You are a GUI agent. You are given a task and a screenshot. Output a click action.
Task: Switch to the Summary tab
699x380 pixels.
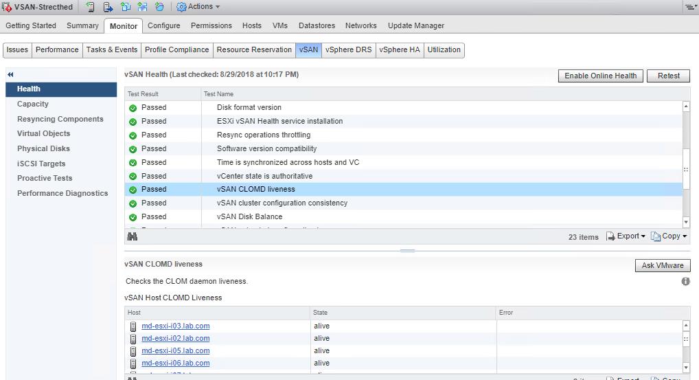tap(82, 26)
